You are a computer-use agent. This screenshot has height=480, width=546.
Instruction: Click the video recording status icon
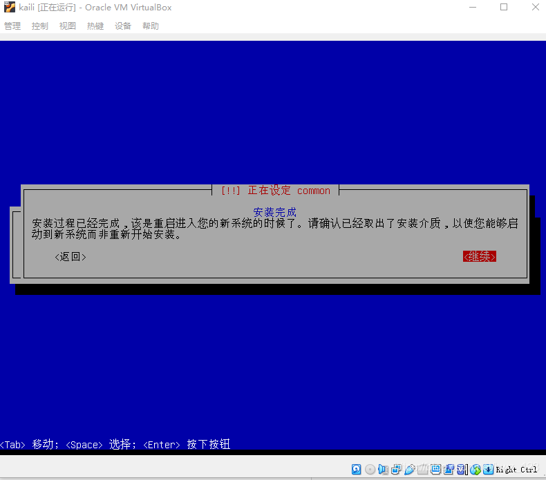449,469
